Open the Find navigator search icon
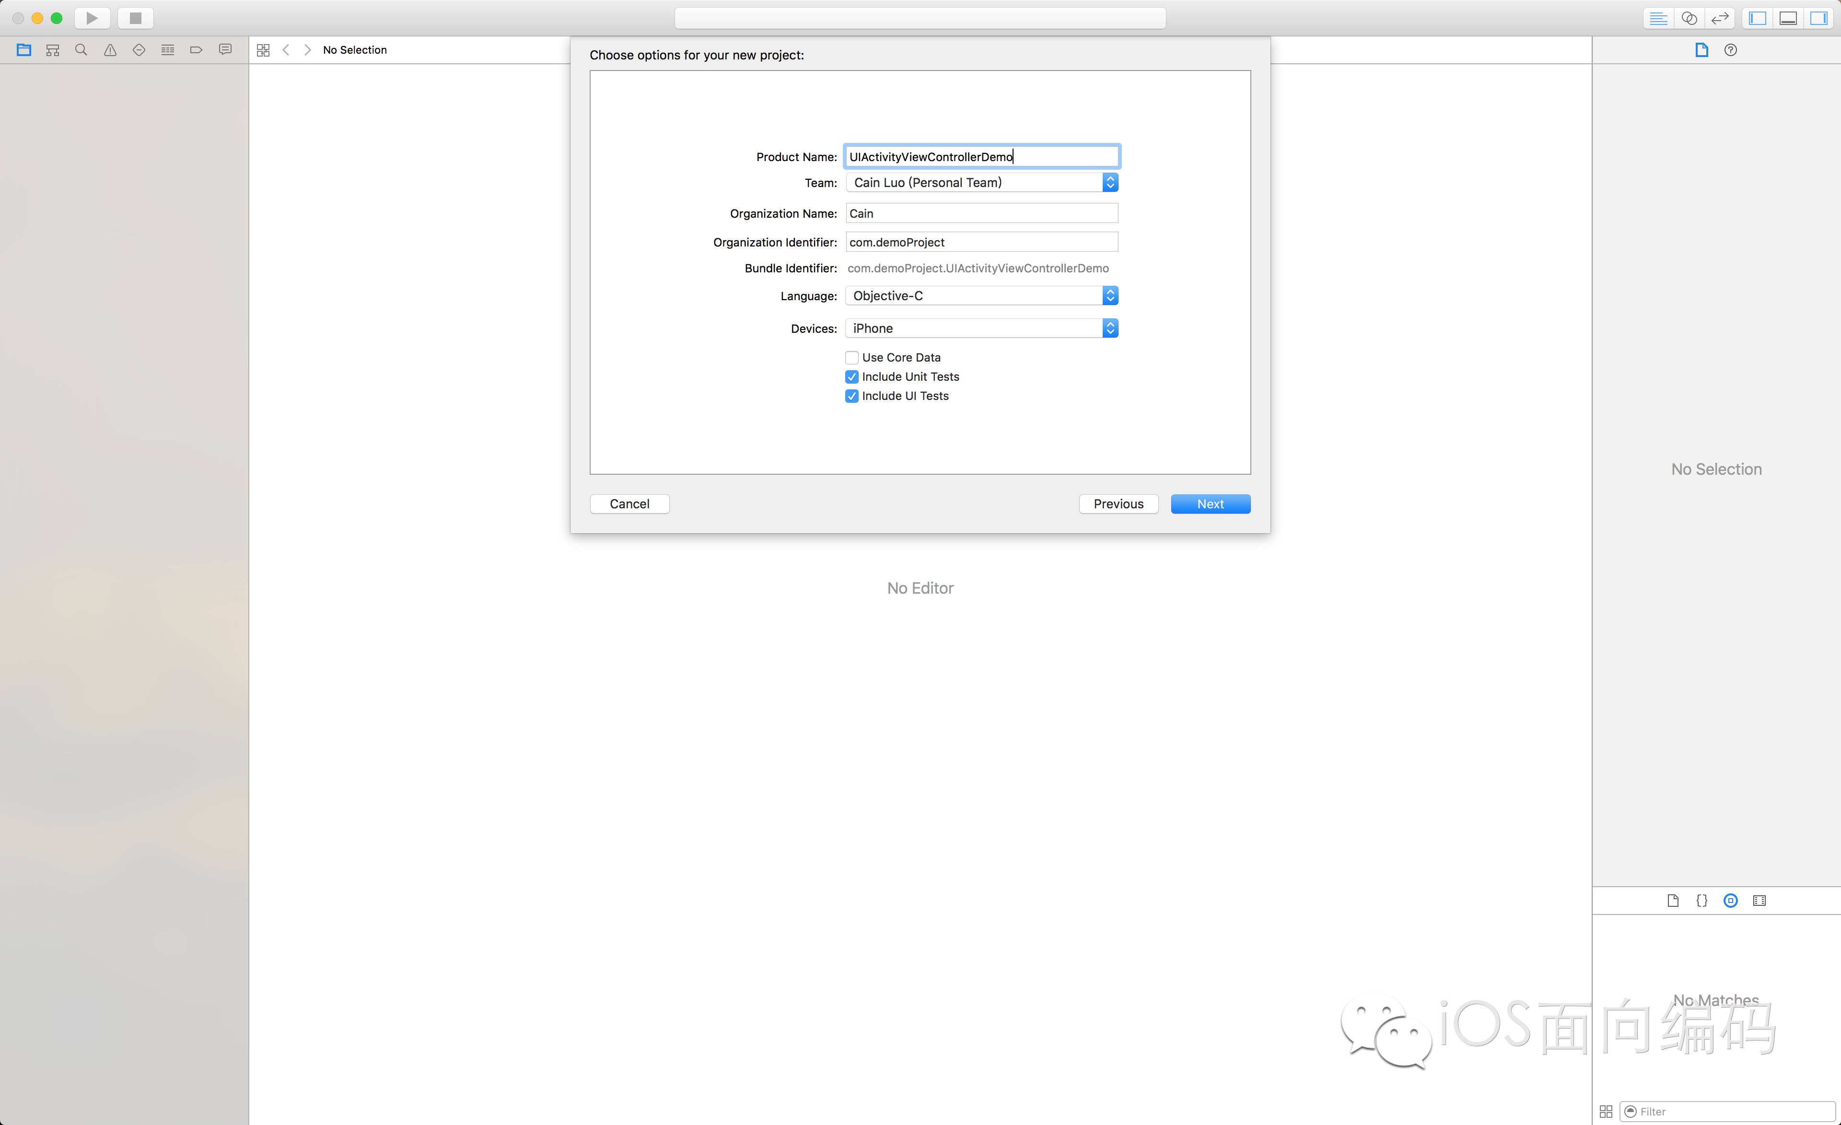1841x1125 pixels. [82, 50]
